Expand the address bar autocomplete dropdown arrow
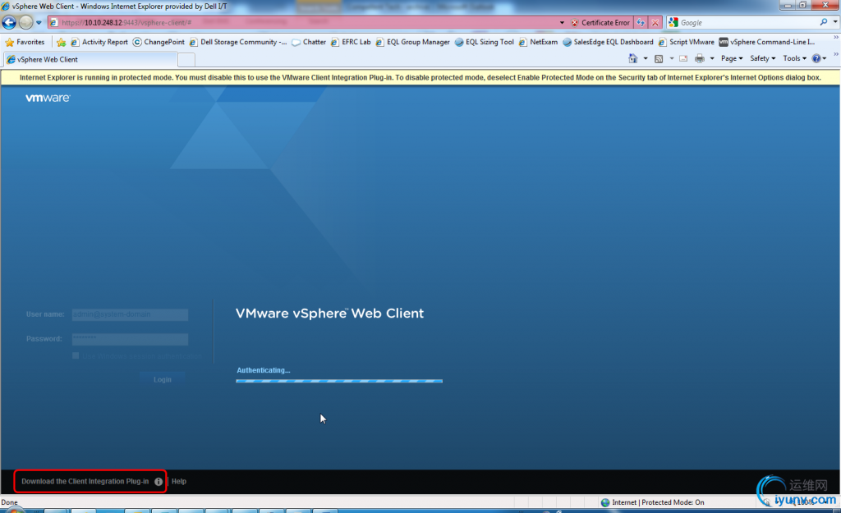This screenshot has height=513, width=841. [x=562, y=22]
